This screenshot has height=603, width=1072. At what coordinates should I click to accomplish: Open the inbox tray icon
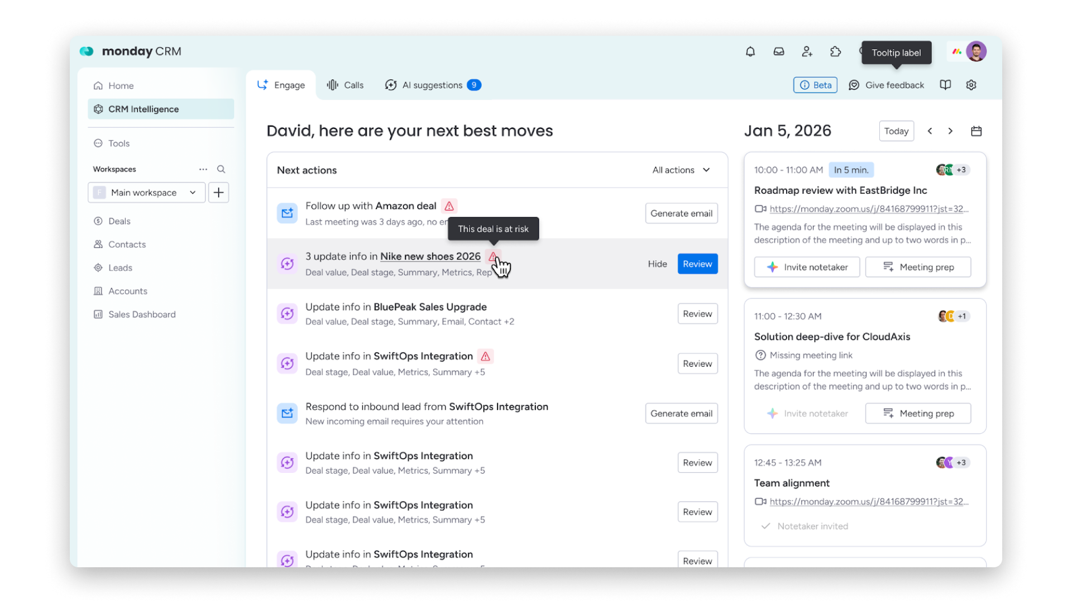point(779,52)
